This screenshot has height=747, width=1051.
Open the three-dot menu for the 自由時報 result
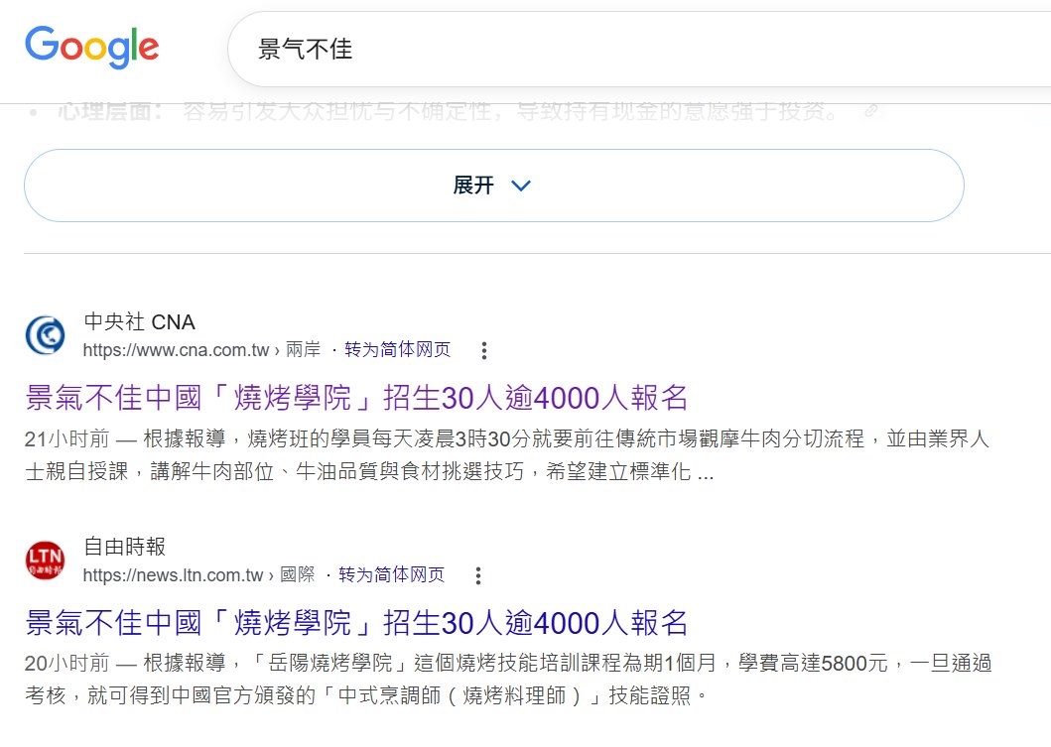pos(478,575)
